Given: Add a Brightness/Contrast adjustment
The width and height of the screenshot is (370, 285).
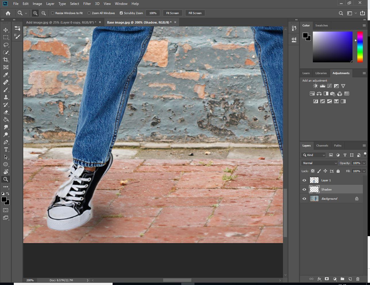Looking at the screenshot, I should (x=315, y=86).
